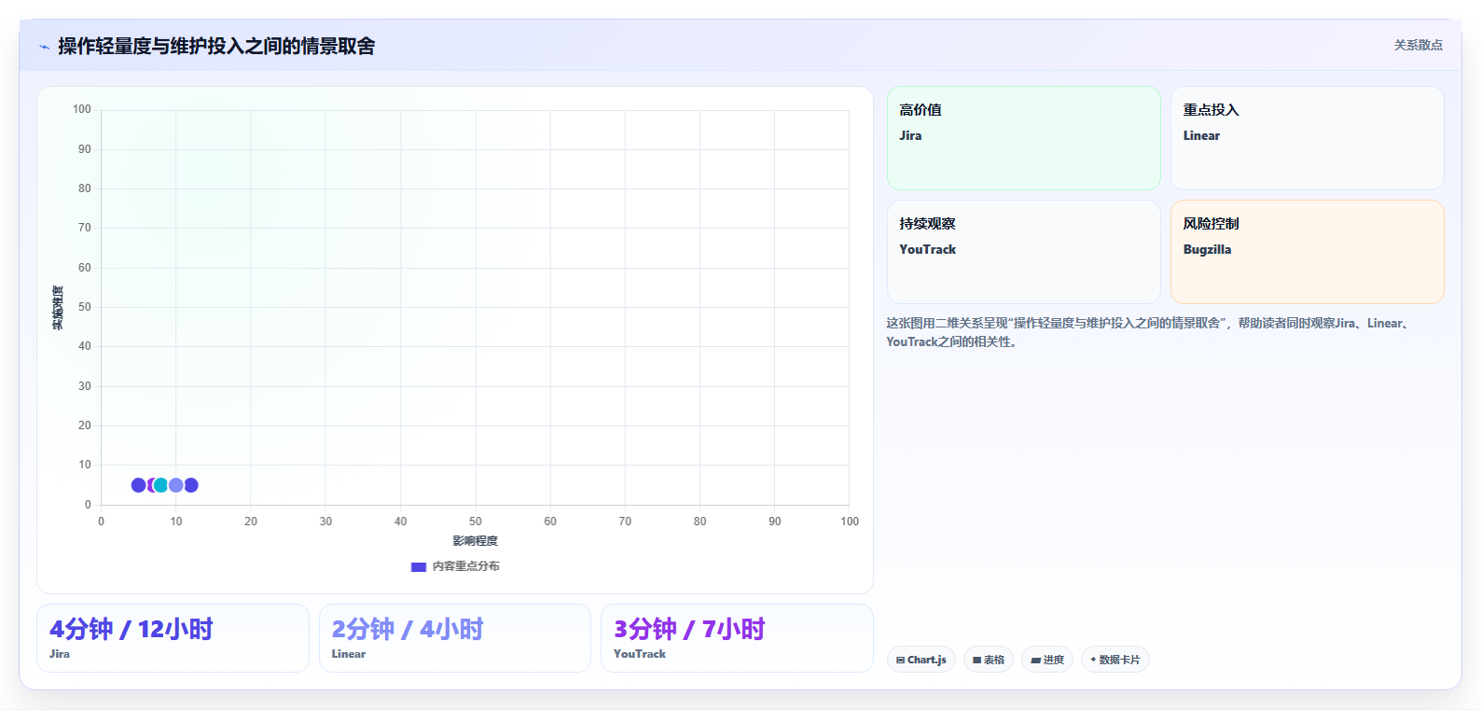1481x710 pixels.
Task: Select the cyan scatter point
Action: click(x=160, y=485)
